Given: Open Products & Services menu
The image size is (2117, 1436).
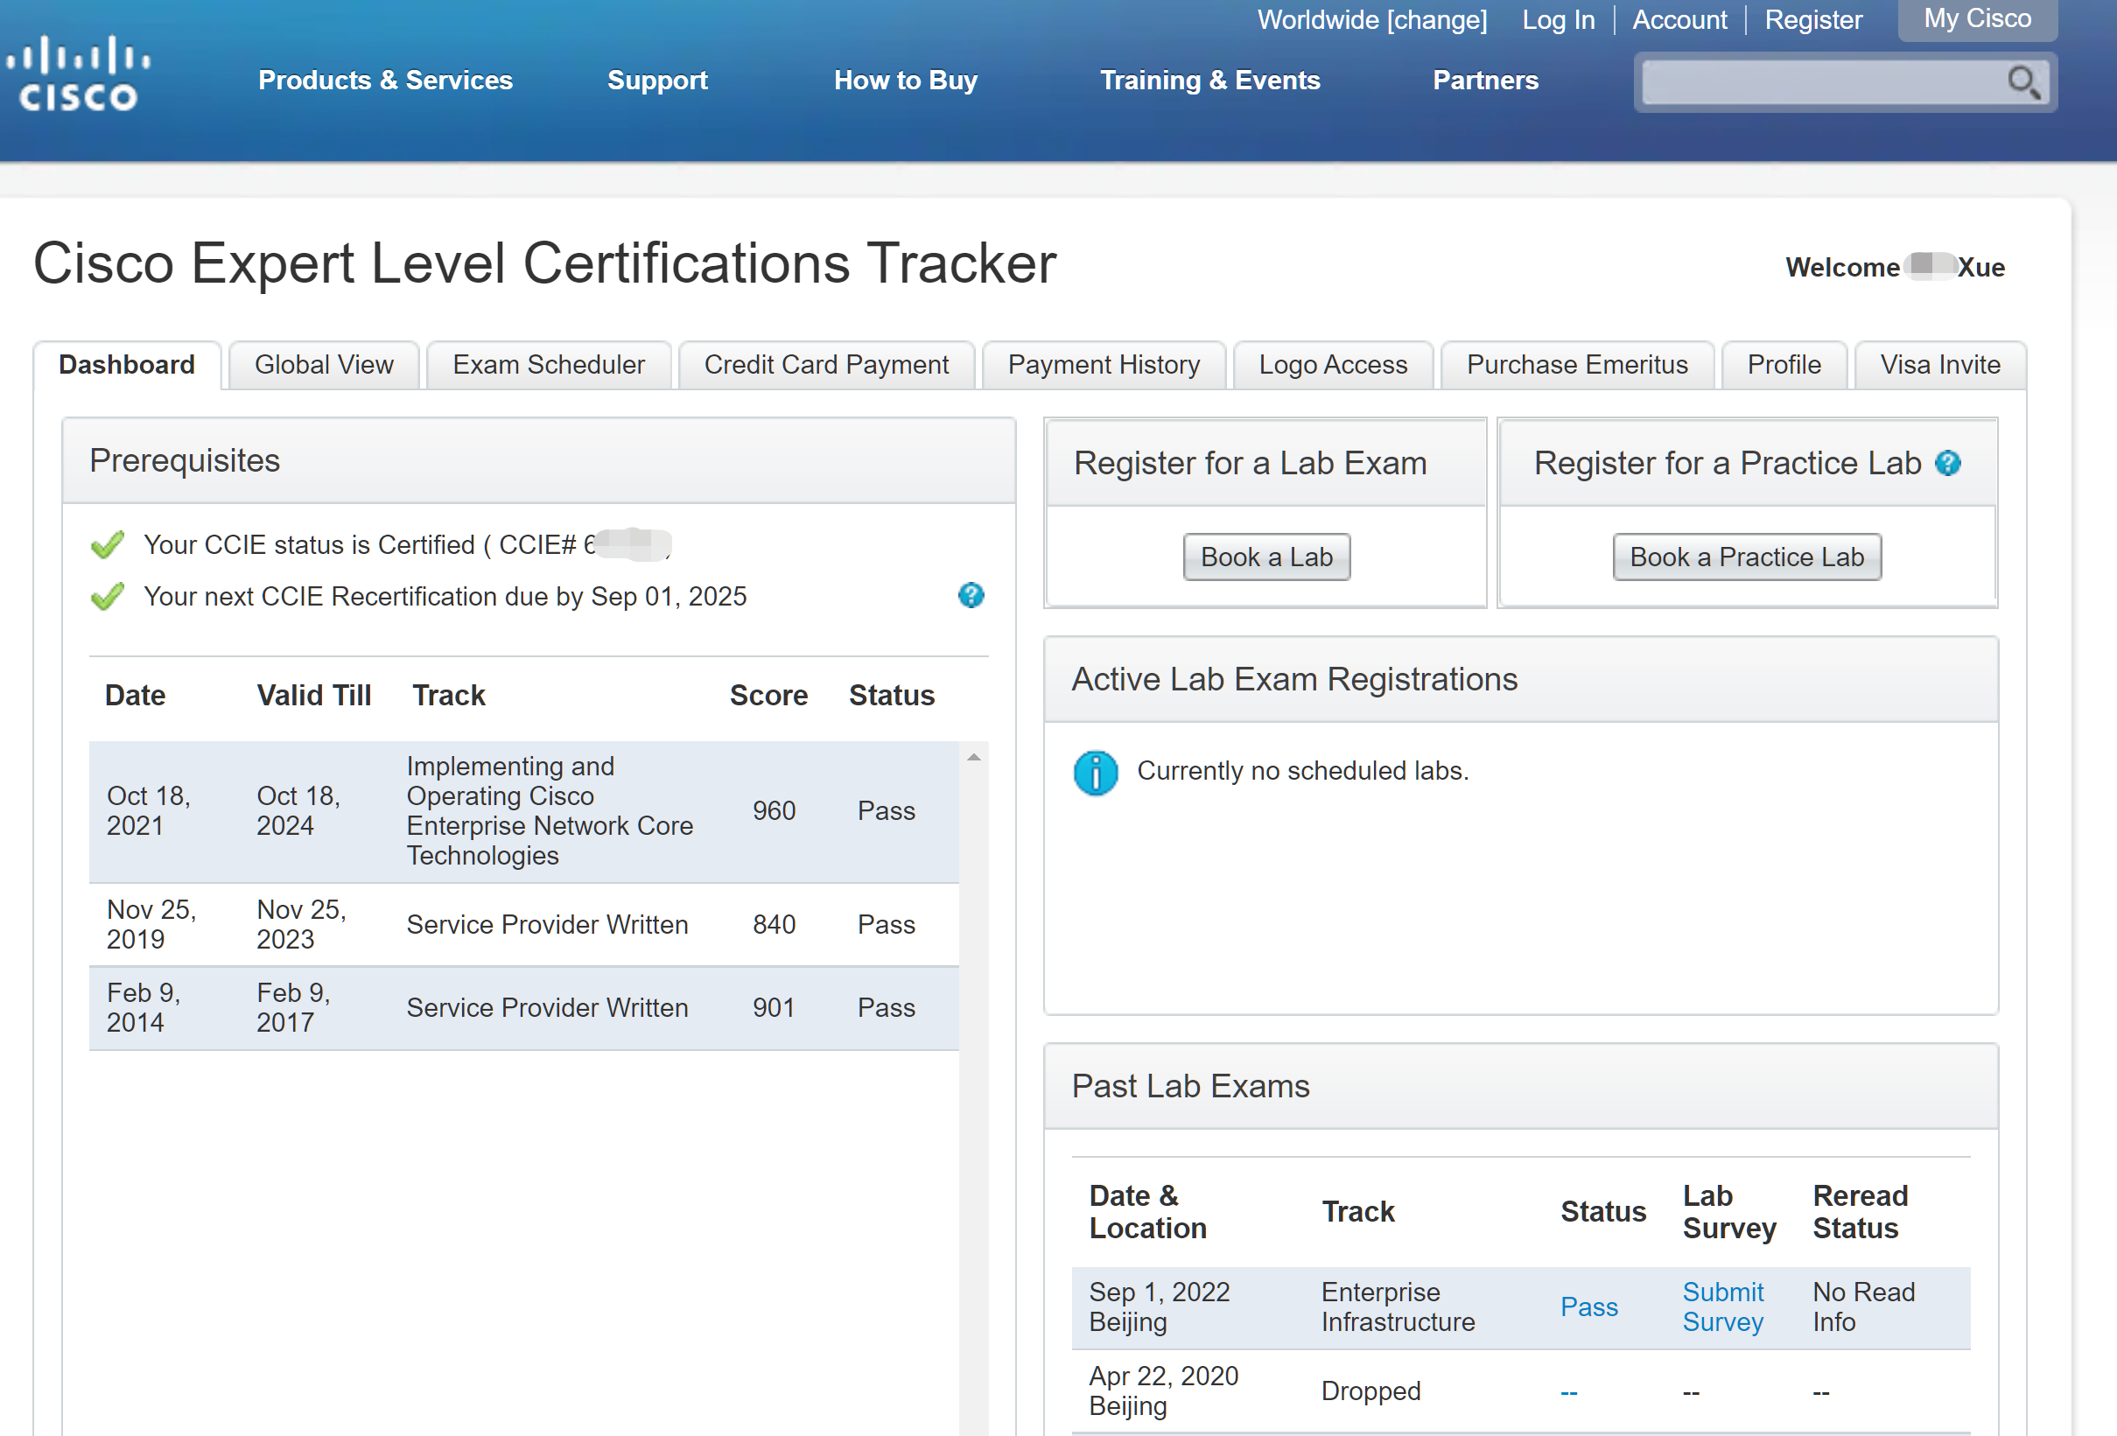Looking at the screenshot, I should point(385,81).
